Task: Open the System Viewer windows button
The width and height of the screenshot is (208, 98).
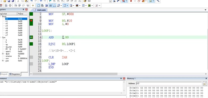Action: (x=89, y=5)
